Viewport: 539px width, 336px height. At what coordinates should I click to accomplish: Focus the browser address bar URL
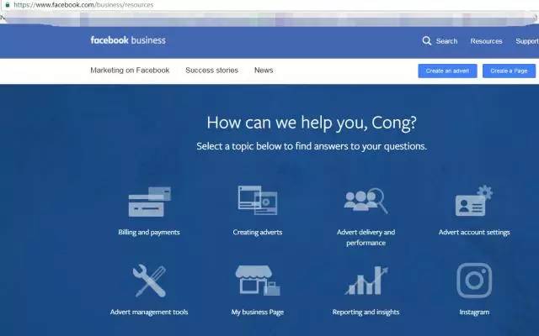pyautogui.click(x=83, y=5)
